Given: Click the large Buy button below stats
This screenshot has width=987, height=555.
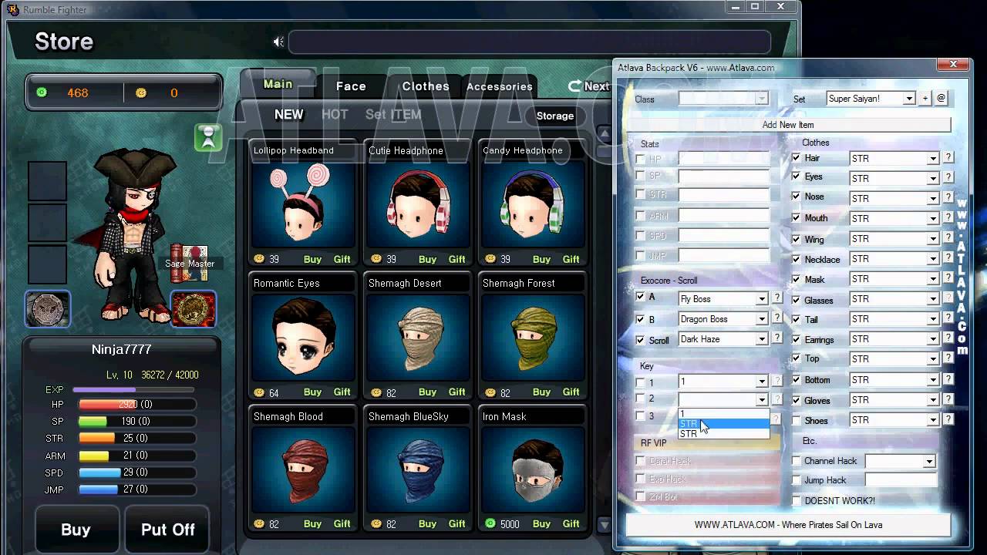Looking at the screenshot, I should click(76, 530).
